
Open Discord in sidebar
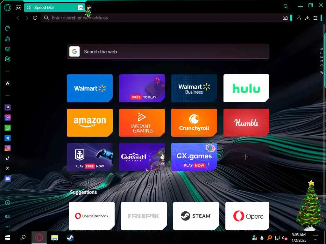(x=8, y=179)
